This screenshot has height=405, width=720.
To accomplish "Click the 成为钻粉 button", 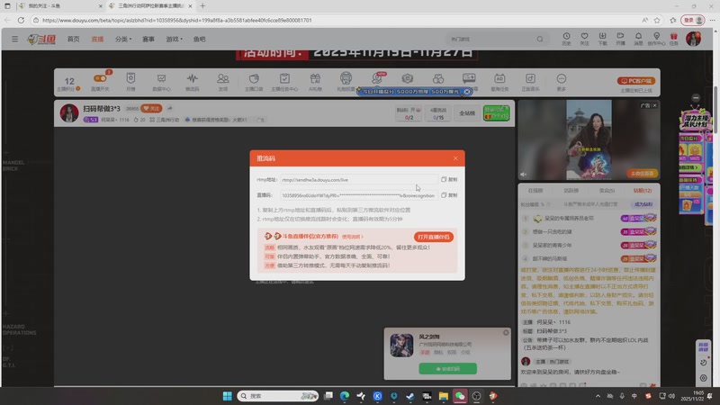I will (643, 204).
